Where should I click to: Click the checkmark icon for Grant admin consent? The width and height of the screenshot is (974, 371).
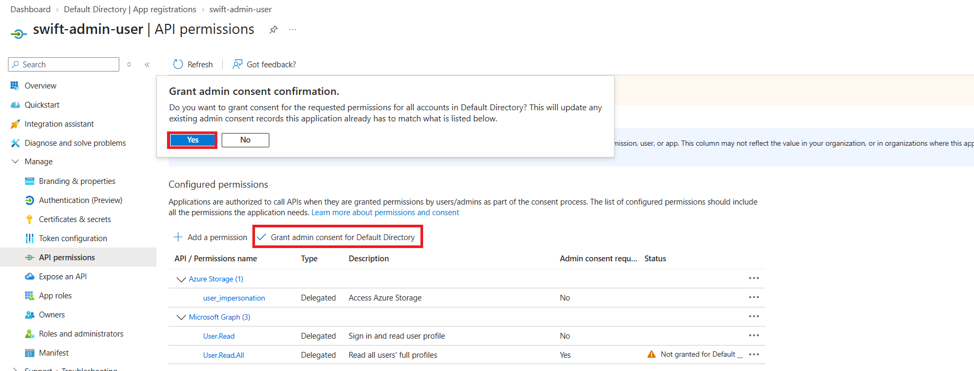pyautogui.click(x=261, y=237)
